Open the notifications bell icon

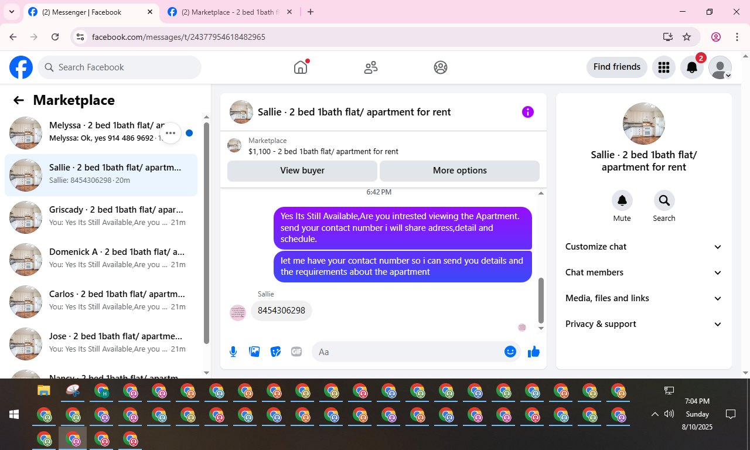point(692,67)
